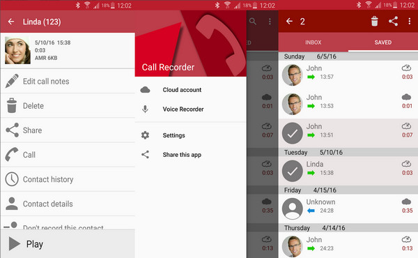Open John's 13:57 recording
The width and height of the screenshot is (418, 258).
348,75
